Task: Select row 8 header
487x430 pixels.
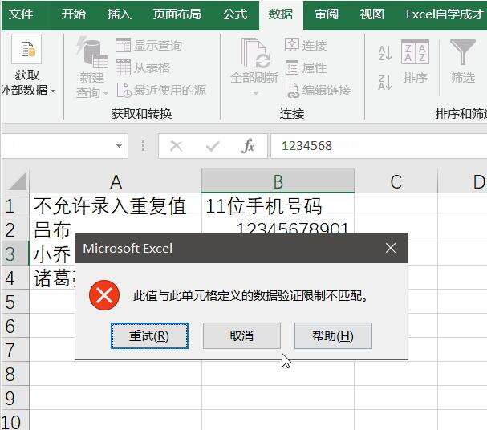Action: (15, 374)
